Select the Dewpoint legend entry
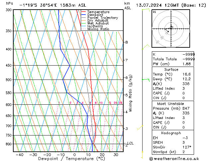Image resolution: width=209 pixels, height=161 pixels. 96,15
